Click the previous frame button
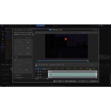The width and height of the screenshot is (111, 111). point(42,65)
